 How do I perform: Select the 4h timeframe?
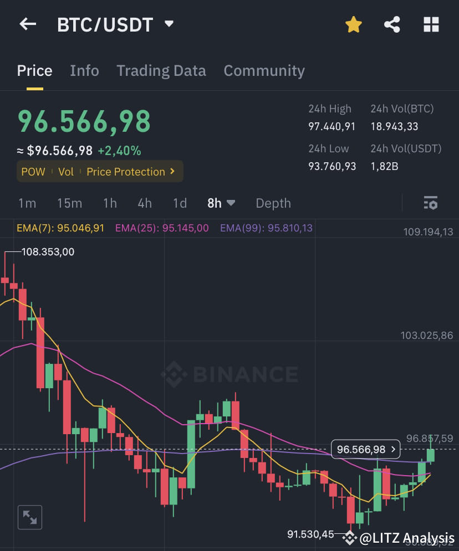pos(145,203)
